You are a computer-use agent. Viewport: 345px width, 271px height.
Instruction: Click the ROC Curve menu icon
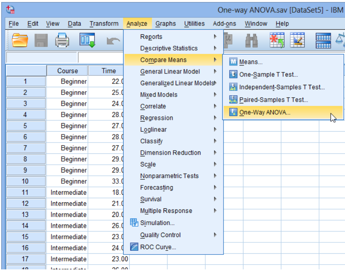pyautogui.click(x=134, y=247)
